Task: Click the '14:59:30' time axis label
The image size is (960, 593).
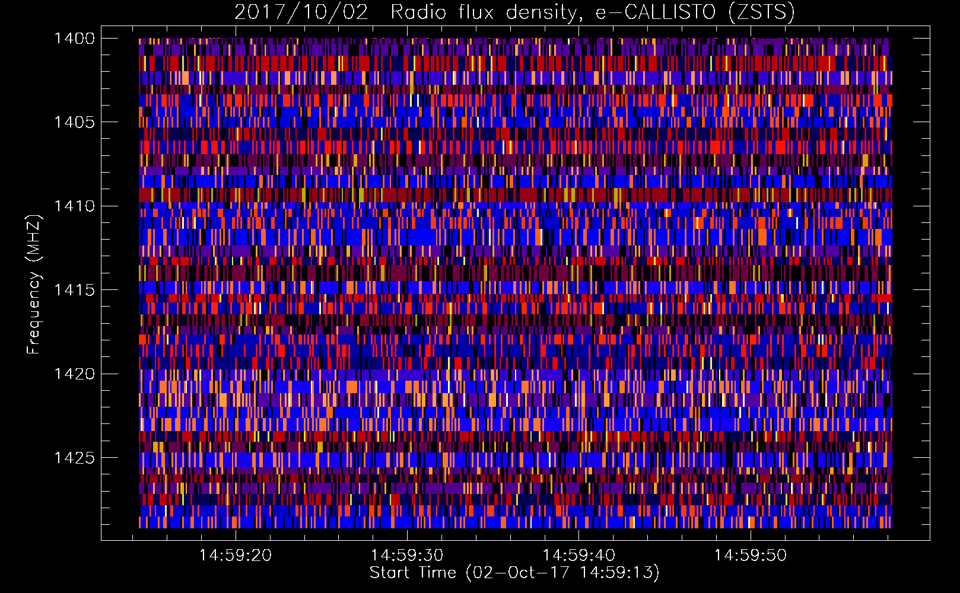Action: point(407,556)
